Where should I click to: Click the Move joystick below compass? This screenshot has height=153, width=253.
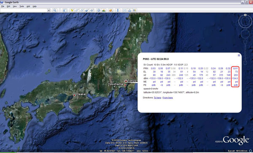tap(245, 34)
